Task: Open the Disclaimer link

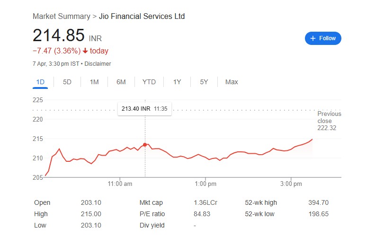Action: coord(98,63)
